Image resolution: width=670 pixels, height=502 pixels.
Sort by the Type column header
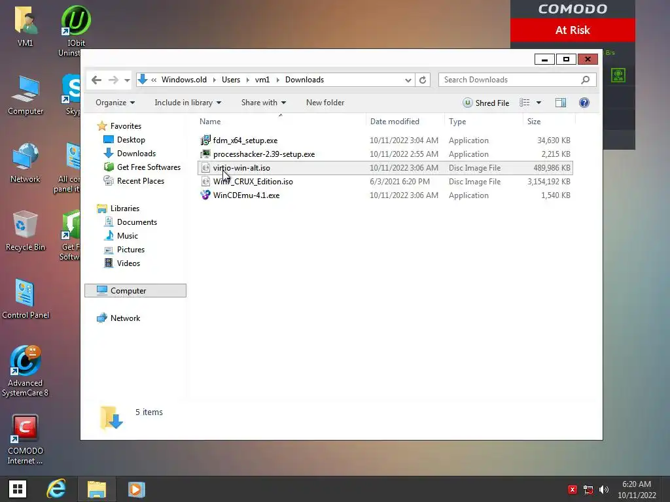tap(483, 121)
